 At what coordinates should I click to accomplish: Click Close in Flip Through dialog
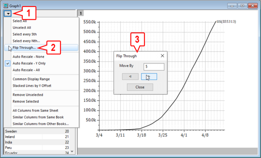[x=140, y=87]
